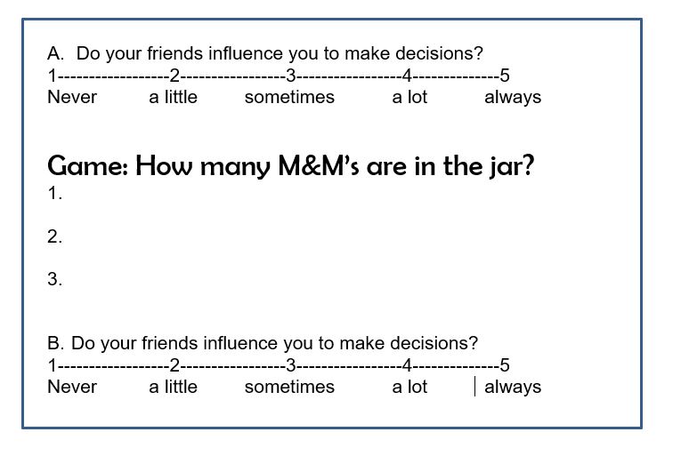Place cursor on guess line 3

pyautogui.click(x=55, y=279)
